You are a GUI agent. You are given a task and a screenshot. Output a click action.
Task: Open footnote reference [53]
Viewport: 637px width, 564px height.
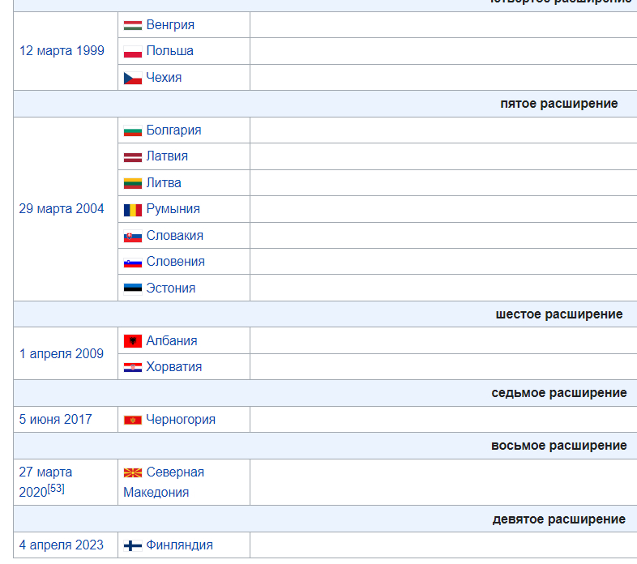(x=56, y=489)
